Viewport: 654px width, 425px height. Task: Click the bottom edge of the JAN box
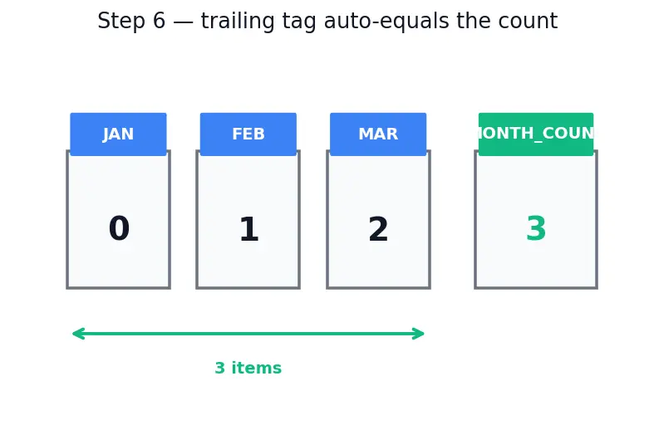tap(119, 287)
